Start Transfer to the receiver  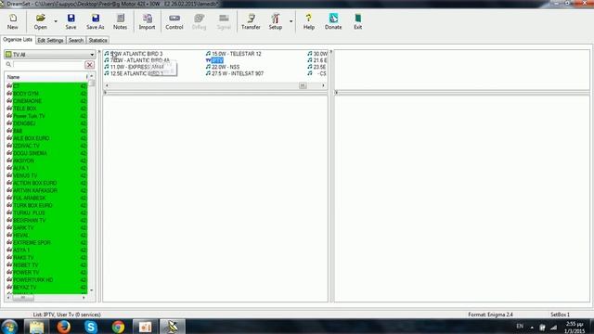click(251, 21)
